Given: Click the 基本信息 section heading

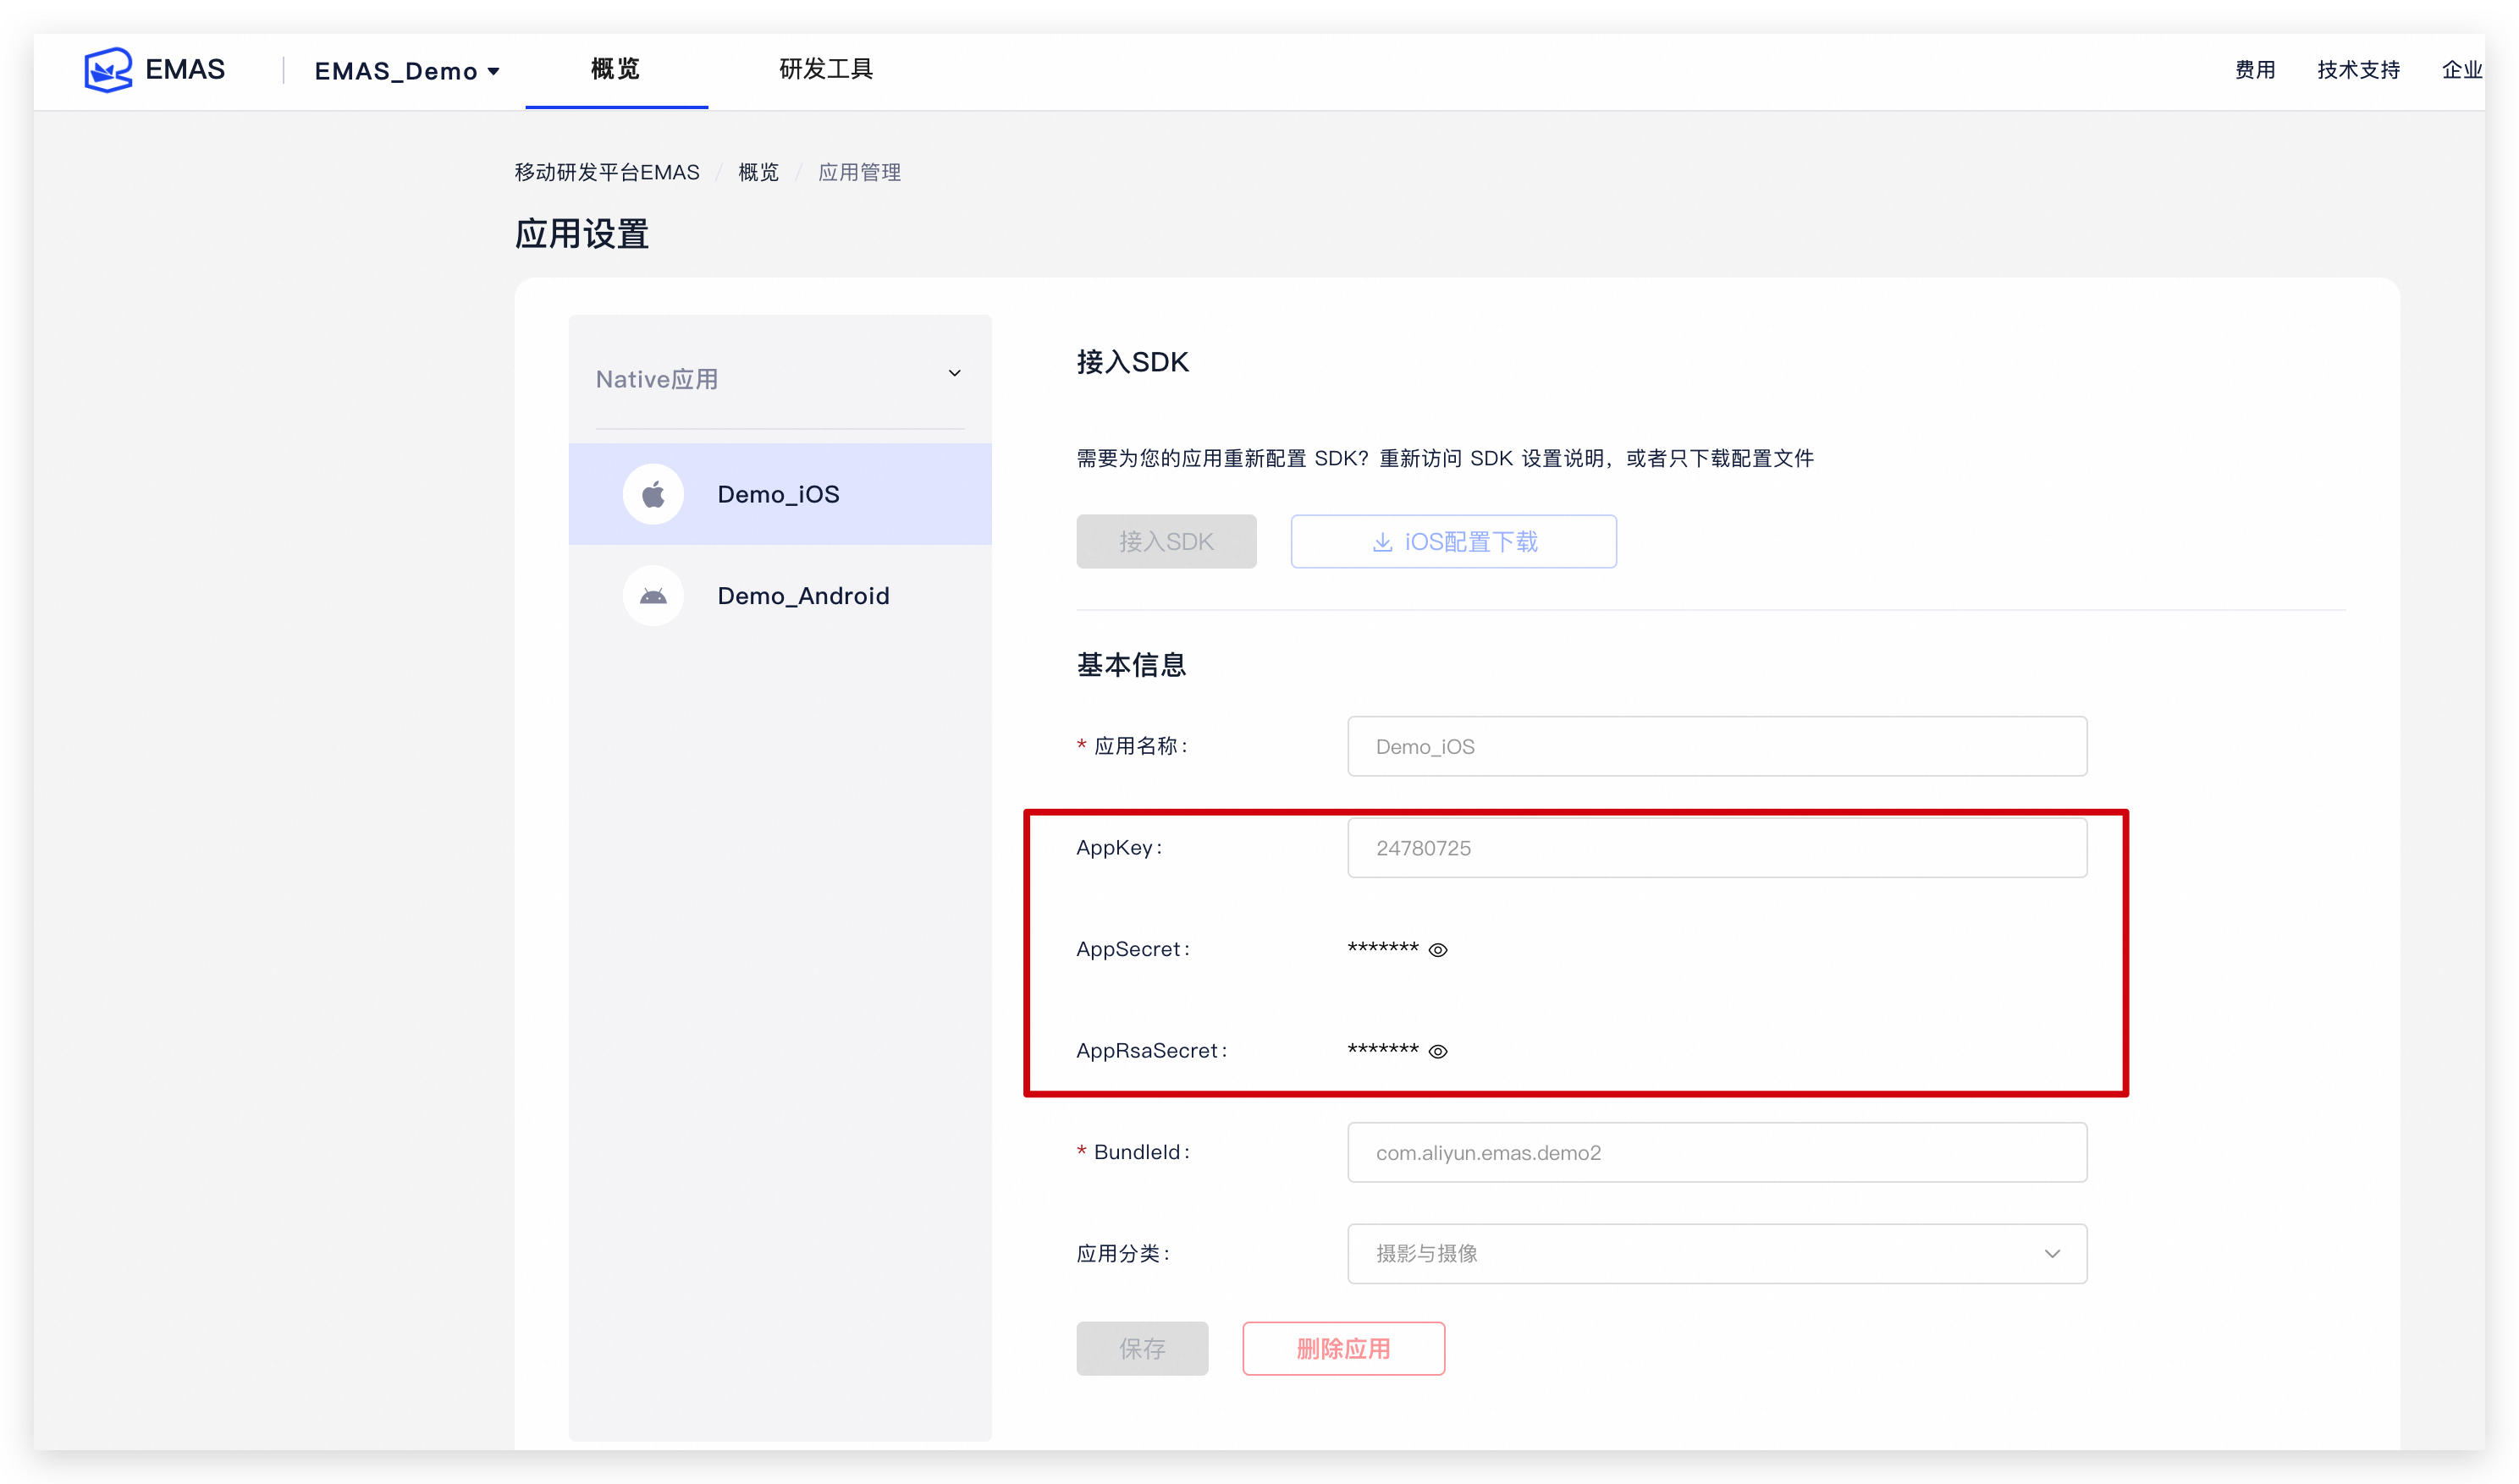Looking at the screenshot, I should coord(1132,665).
